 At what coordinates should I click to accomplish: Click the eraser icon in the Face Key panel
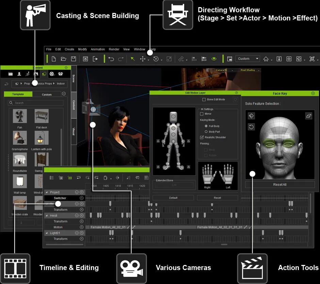tap(308, 116)
